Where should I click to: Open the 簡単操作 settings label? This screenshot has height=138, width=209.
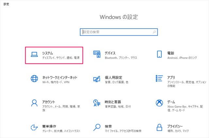click(49, 126)
